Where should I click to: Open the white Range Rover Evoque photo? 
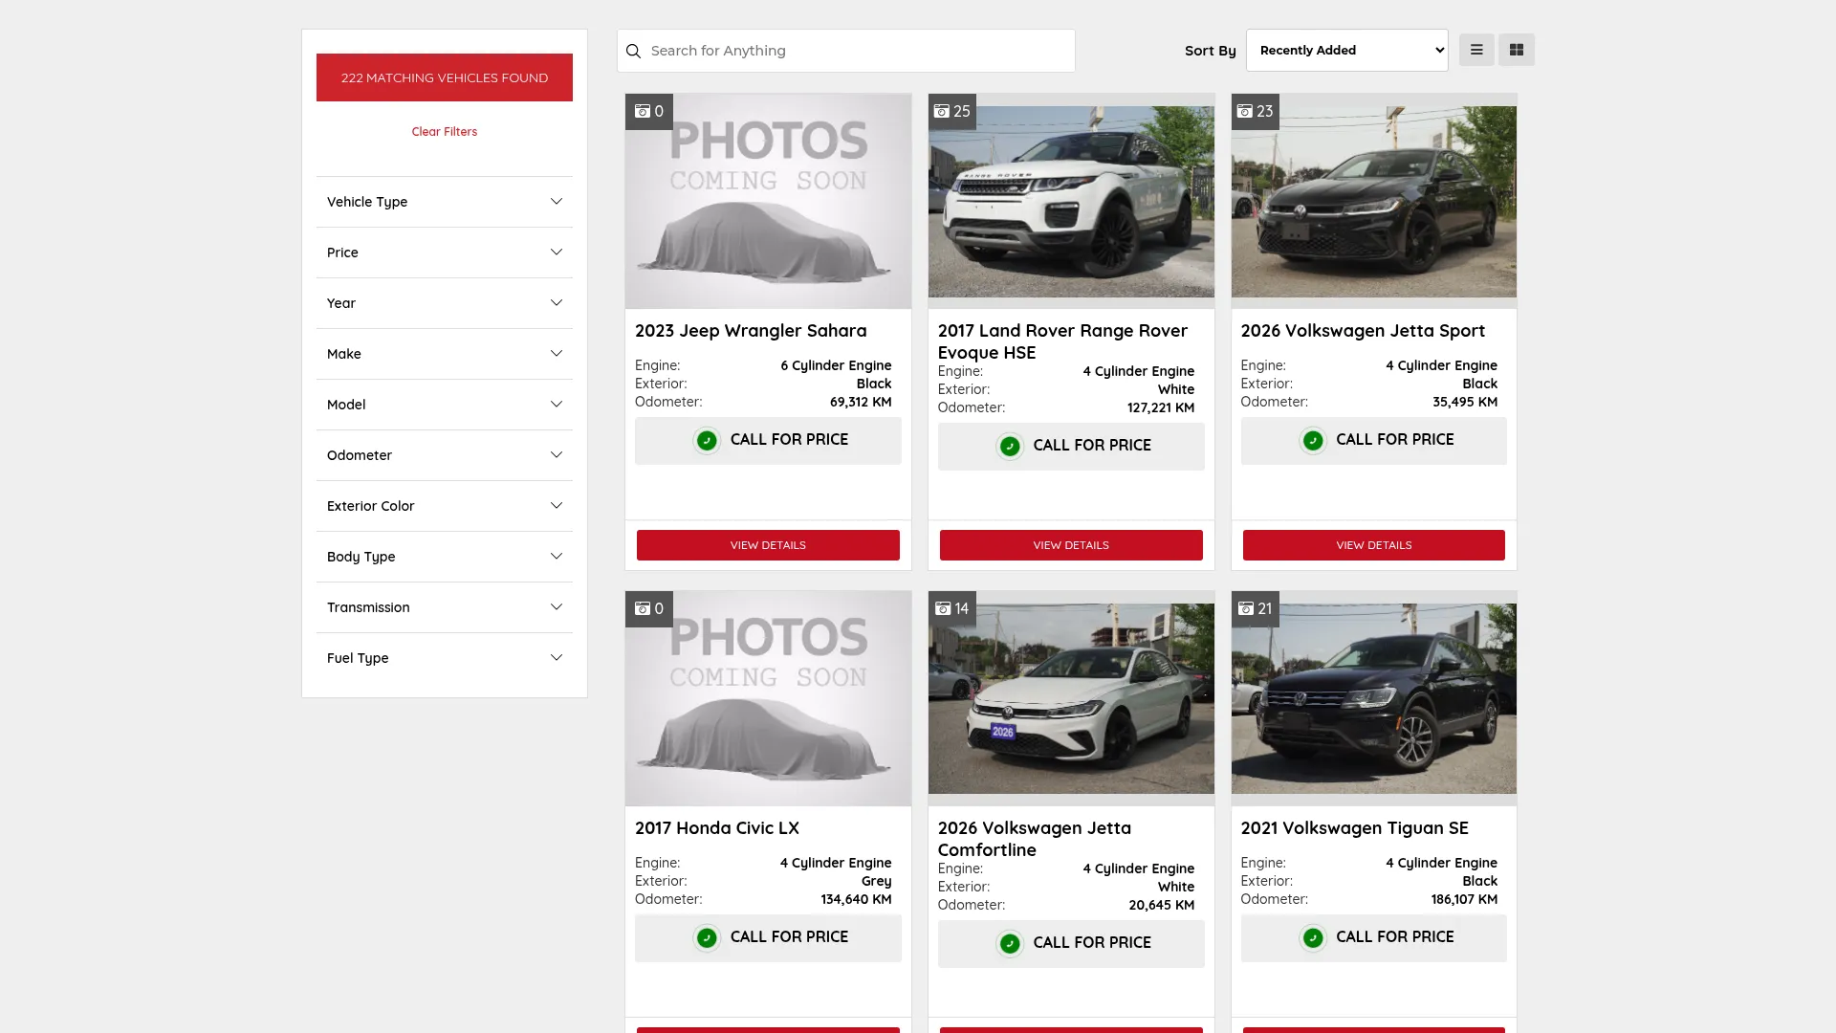tap(1071, 201)
